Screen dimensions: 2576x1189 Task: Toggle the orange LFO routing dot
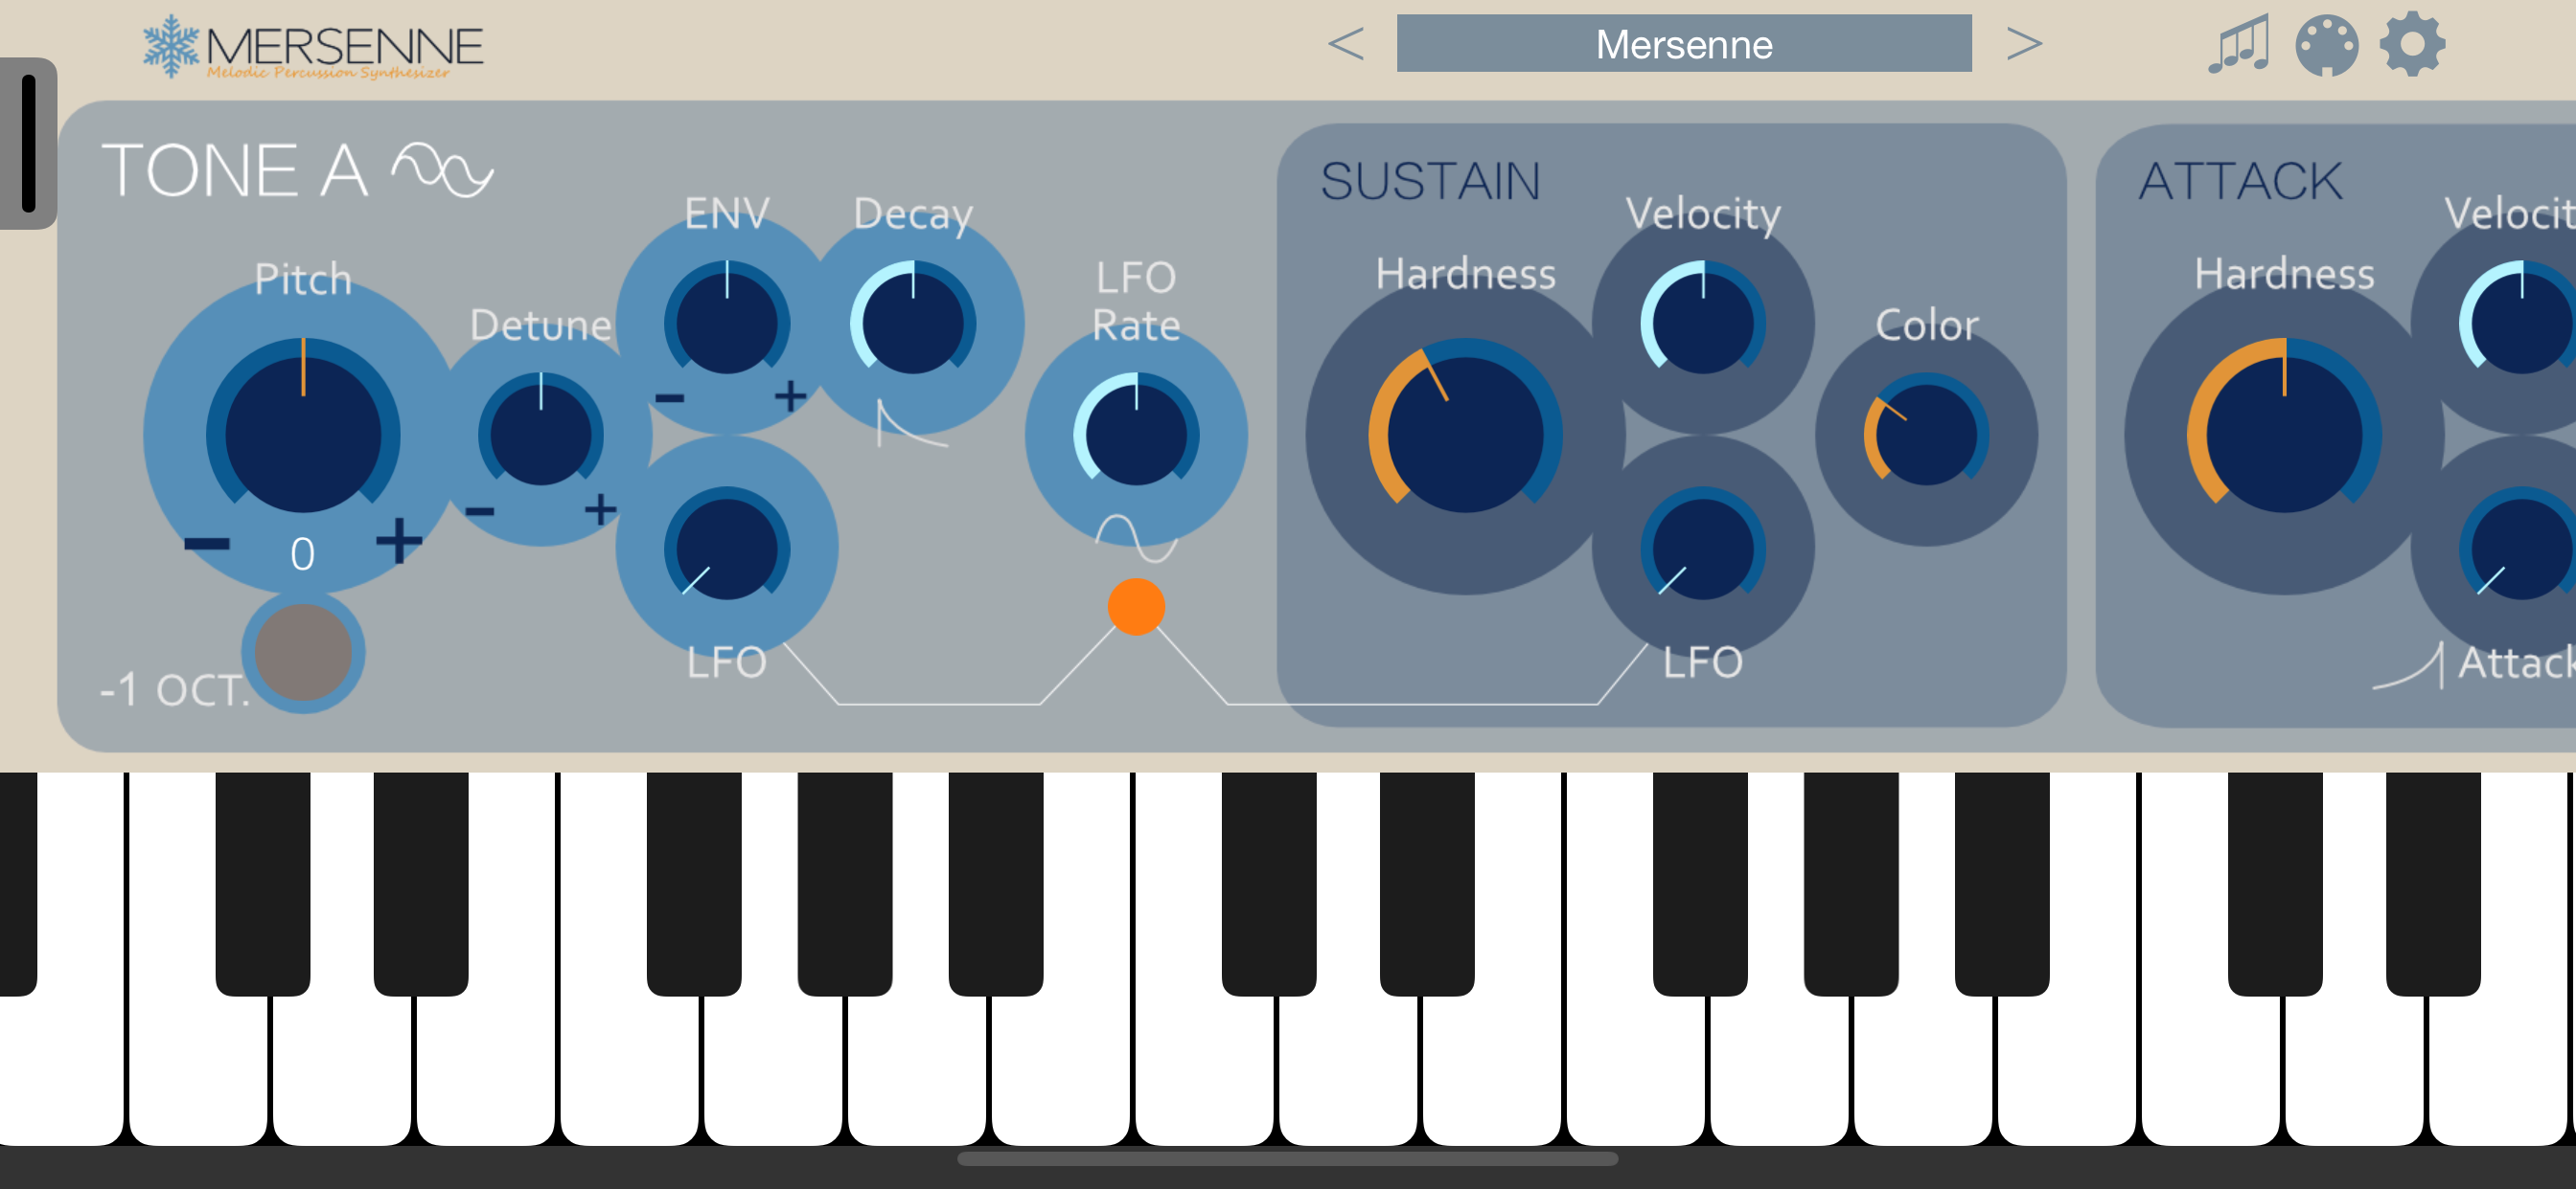(1136, 607)
